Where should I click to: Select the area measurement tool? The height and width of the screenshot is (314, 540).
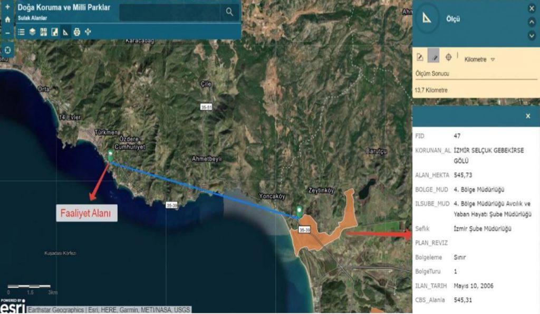click(420, 58)
